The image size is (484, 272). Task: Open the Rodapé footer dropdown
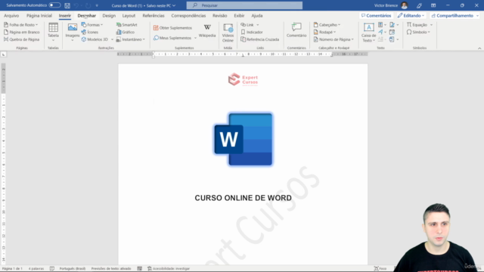(x=324, y=32)
